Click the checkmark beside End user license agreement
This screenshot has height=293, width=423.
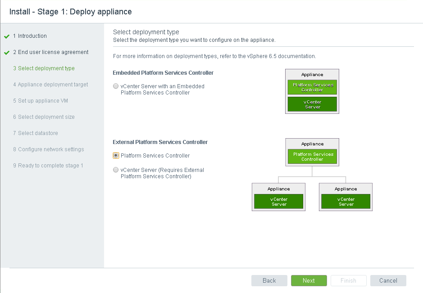7,53
